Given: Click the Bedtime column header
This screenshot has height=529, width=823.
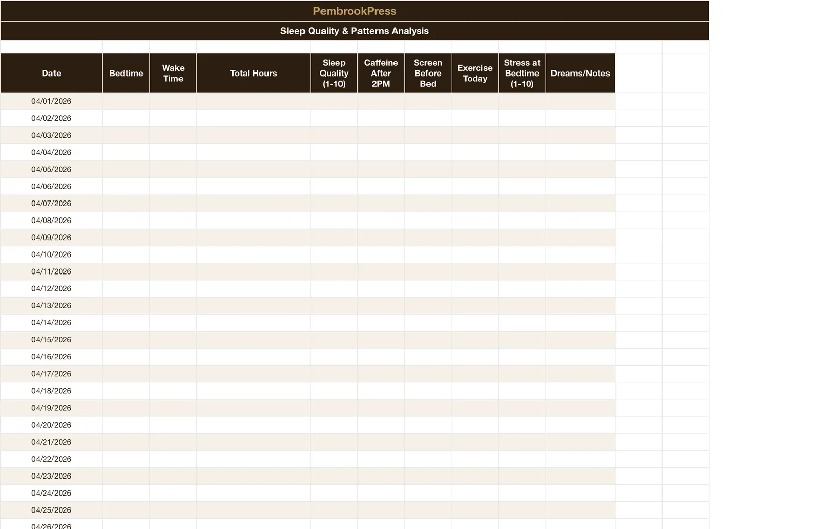Looking at the screenshot, I should click(x=126, y=73).
